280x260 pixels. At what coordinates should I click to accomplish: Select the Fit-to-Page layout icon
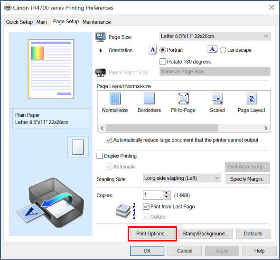(x=183, y=98)
